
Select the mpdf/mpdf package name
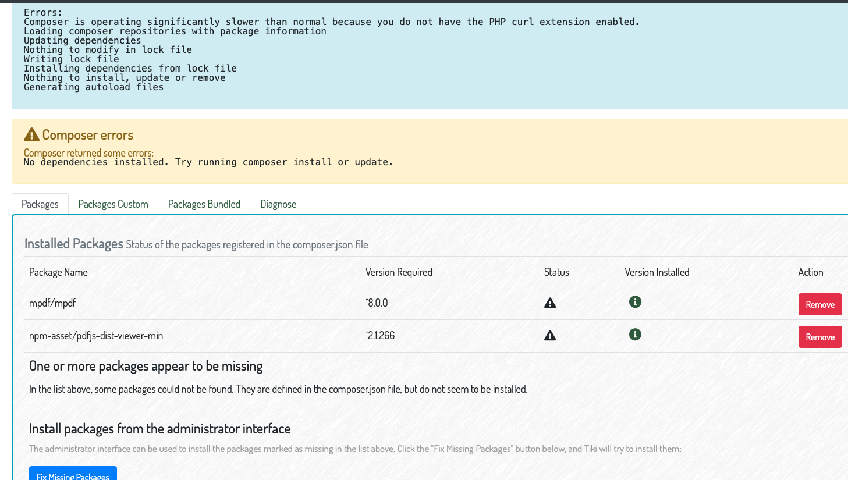[x=52, y=303]
